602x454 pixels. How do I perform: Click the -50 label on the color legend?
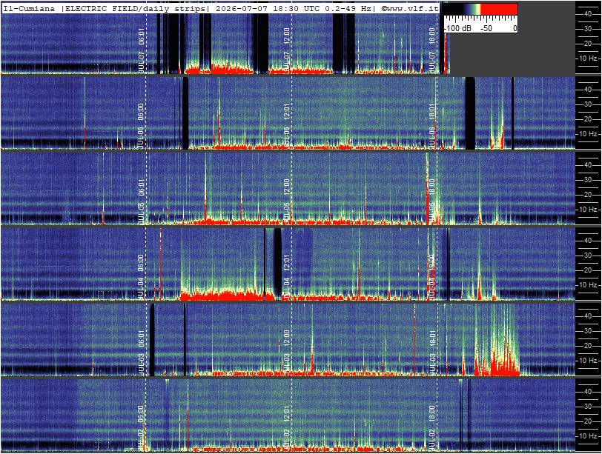click(486, 28)
